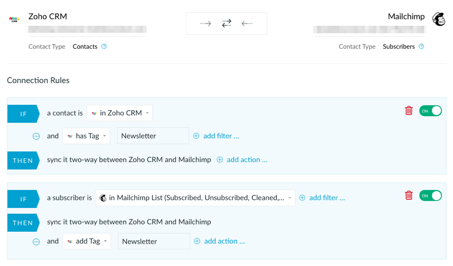Viewport: 453px width, 266px height.
Task: Select the one-way left arrow sync direction
Action: tap(247, 23)
